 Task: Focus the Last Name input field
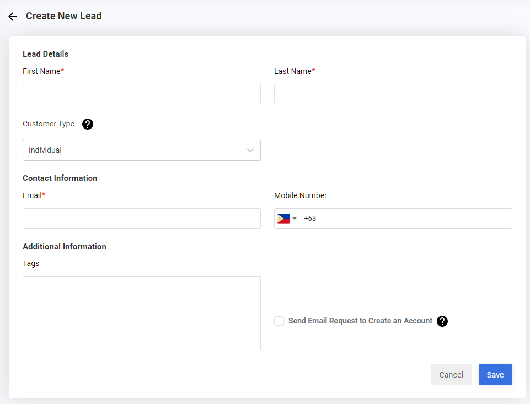[393, 94]
